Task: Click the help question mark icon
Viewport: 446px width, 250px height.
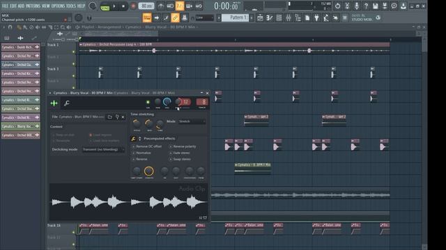Action: pos(366,6)
